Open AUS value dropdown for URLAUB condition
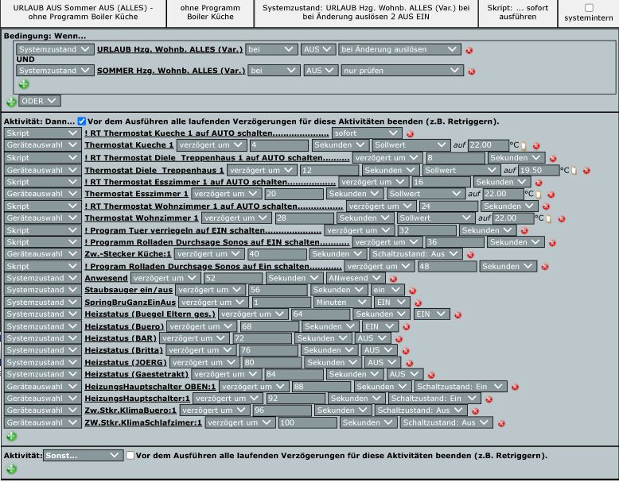Screen dimensions: 619x482 click(x=317, y=49)
